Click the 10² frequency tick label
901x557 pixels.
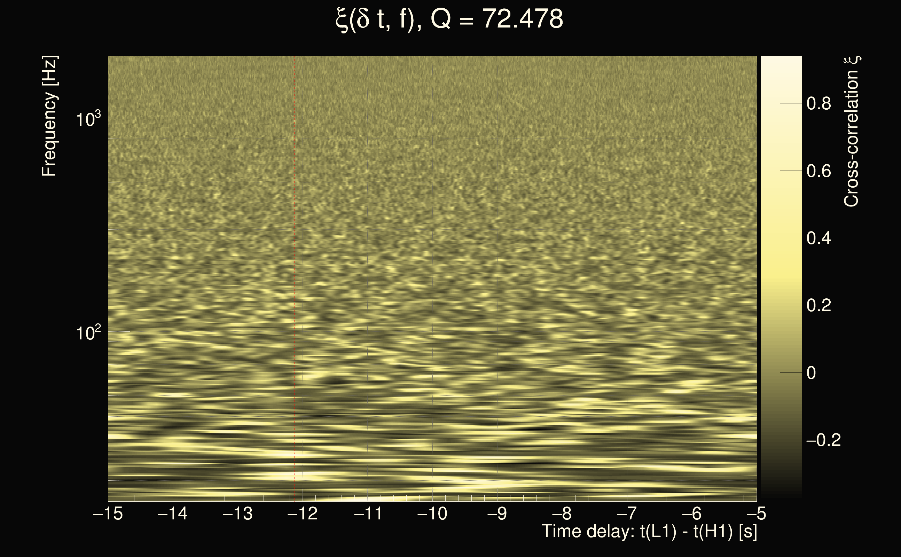[88, 333]
